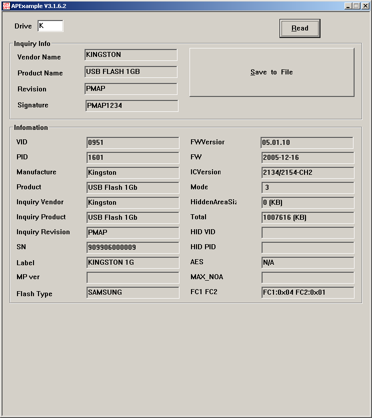Select the Inquiry Product field
The width and height of the screenshot is (372, 418).
[133, 218]
